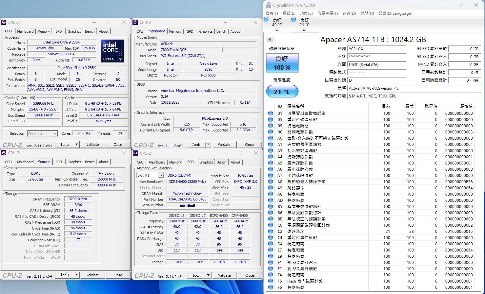
Task: Open the Tools dropdown arrow in the SPD window
Action: [x=208, y=275]
